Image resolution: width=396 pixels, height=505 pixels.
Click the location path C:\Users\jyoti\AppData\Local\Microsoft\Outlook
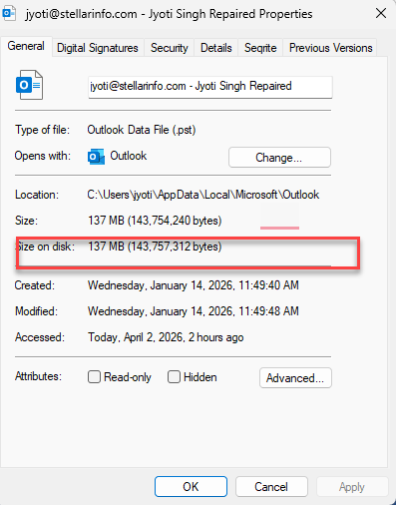click(x=203, y=195)
